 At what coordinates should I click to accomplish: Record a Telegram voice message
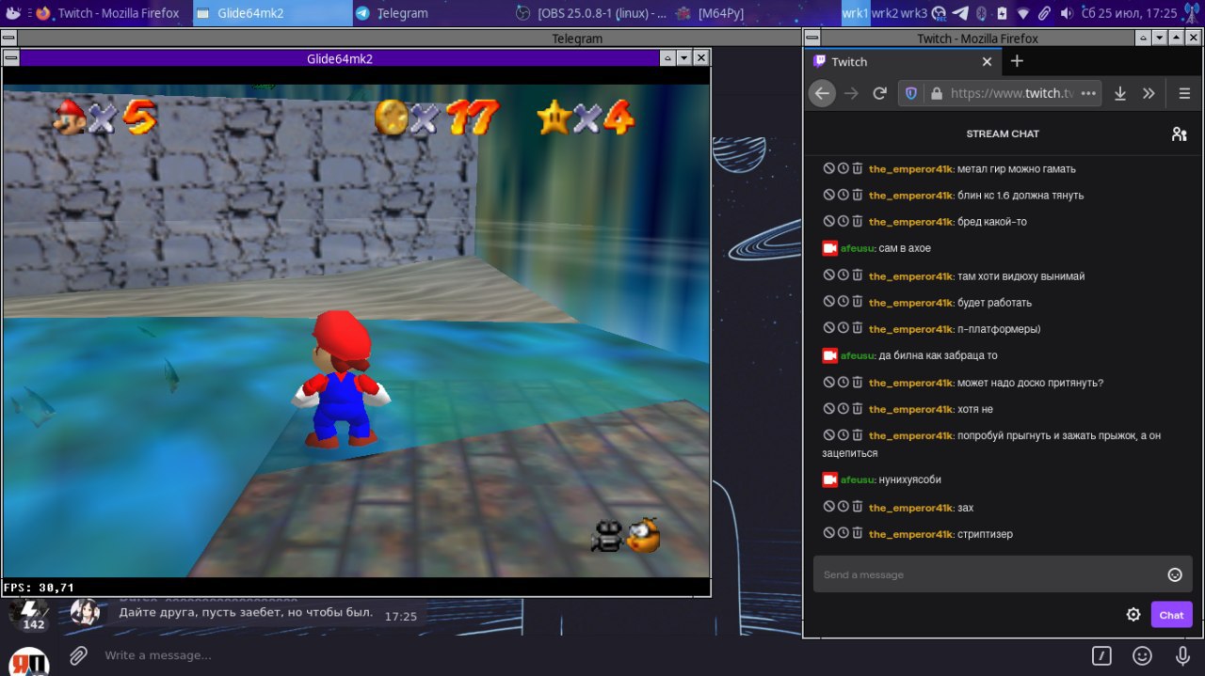[1183, 655]
